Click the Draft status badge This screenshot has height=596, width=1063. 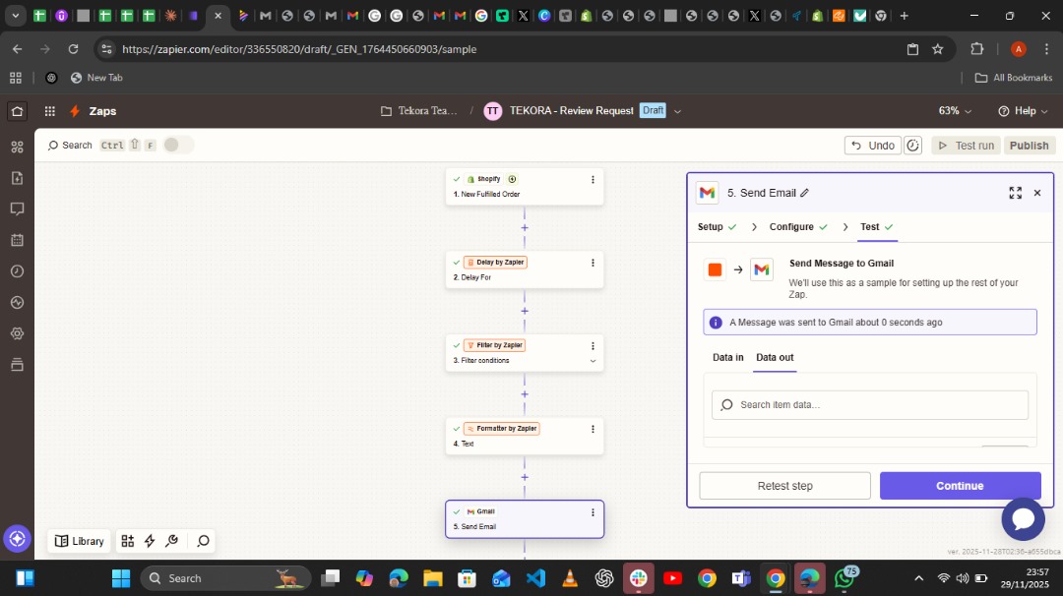click(x=653, y=110)
